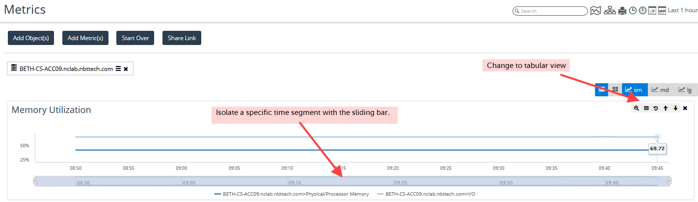Open the network topology view icon
This screenshot has height=202, width=698.
click(610, 10)
